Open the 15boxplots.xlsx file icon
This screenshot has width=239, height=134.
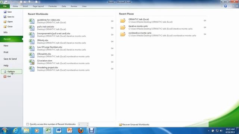(32, 55)
